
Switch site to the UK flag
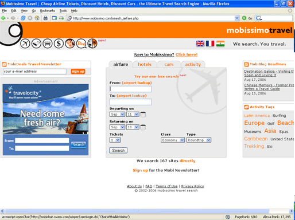pyautogui.click(x=200, y=44)
